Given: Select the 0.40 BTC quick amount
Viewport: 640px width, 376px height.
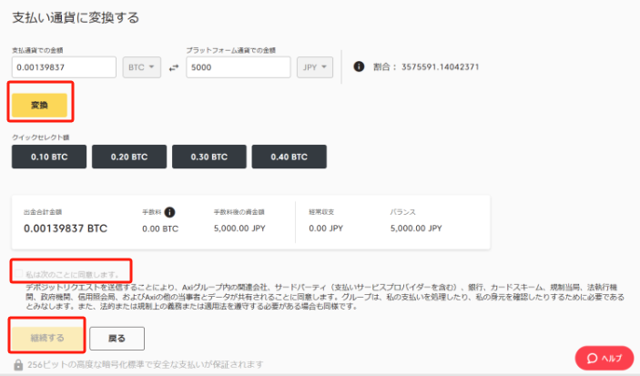Looking at the screenshot, I should click(287, 157).
